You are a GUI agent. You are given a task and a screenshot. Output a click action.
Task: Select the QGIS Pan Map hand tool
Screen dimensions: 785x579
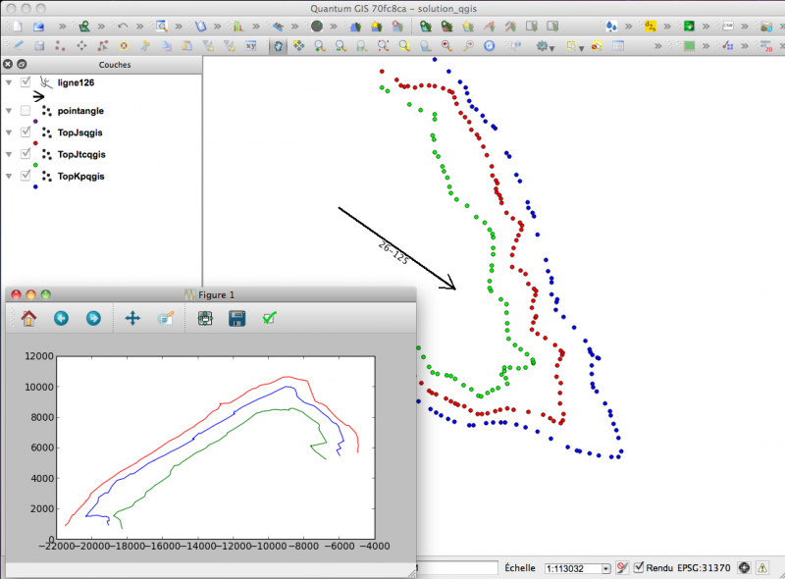279,46
